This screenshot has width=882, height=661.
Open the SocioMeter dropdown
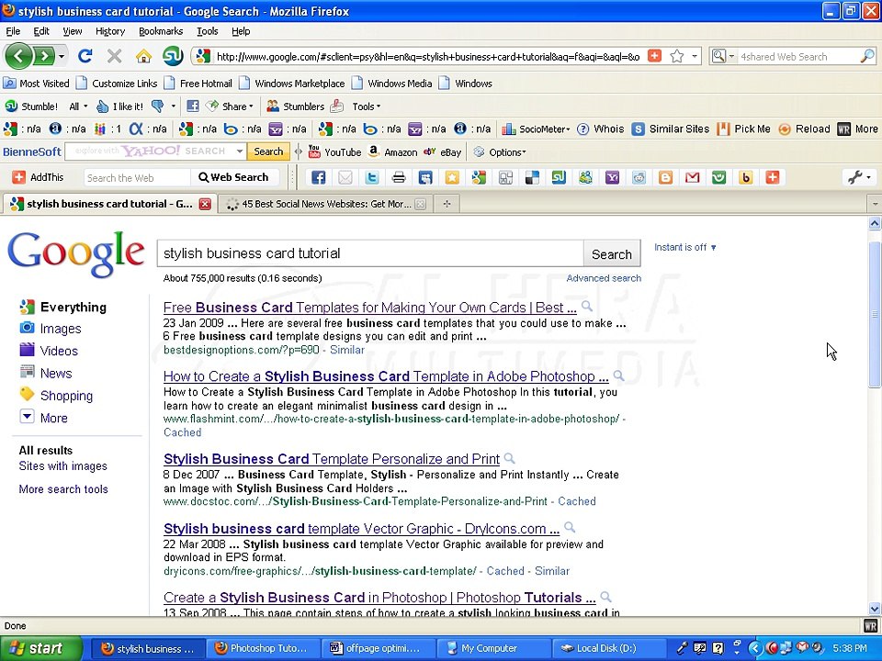tap(536, 129)
